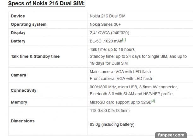The height and width of the screenshot is (138, 193).
Task: Select the Dimensions row label
Action: click(x=23, y=121)
